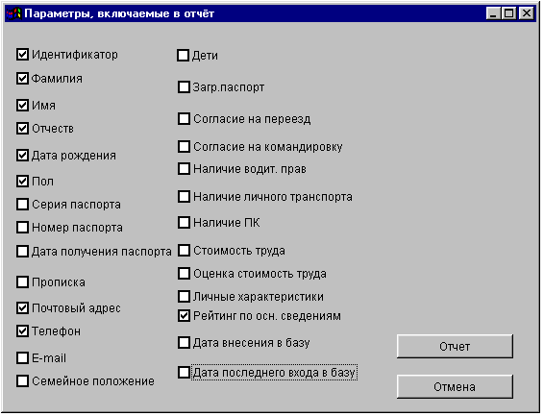Enable the E-mail checkbox
544x416 pixels.
22,357
